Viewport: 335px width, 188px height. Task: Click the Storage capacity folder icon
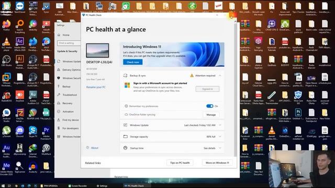tap(126, 137)
